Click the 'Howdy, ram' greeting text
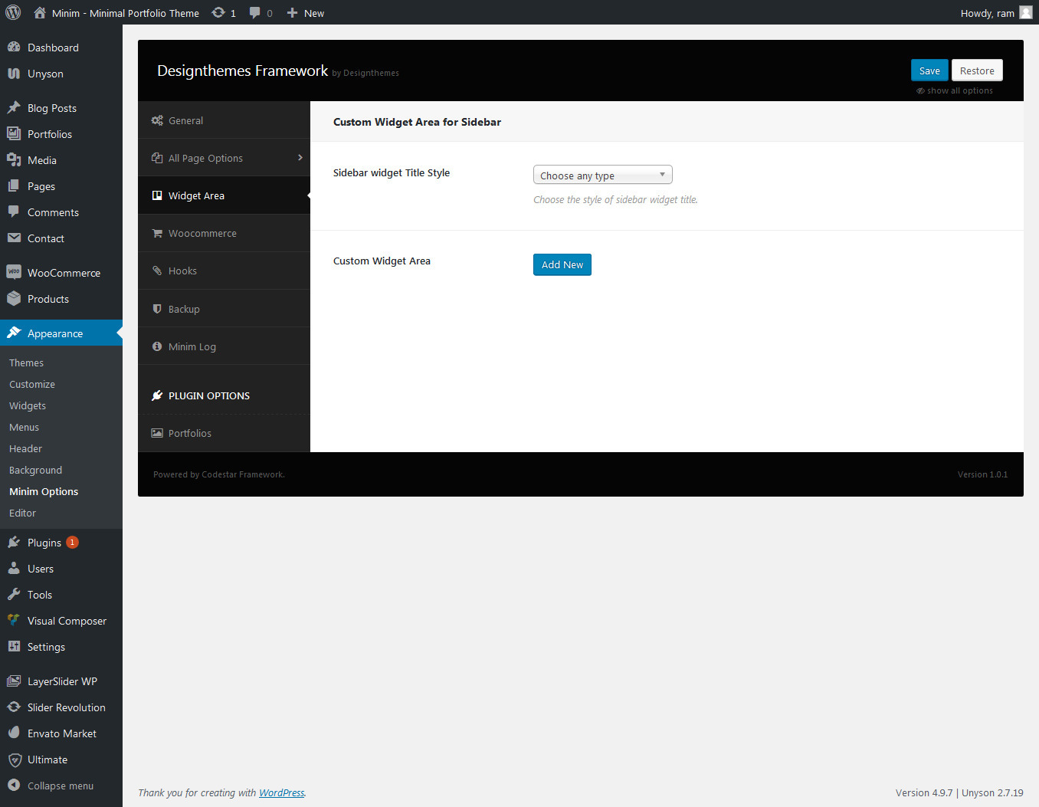 tap(987, 13)
